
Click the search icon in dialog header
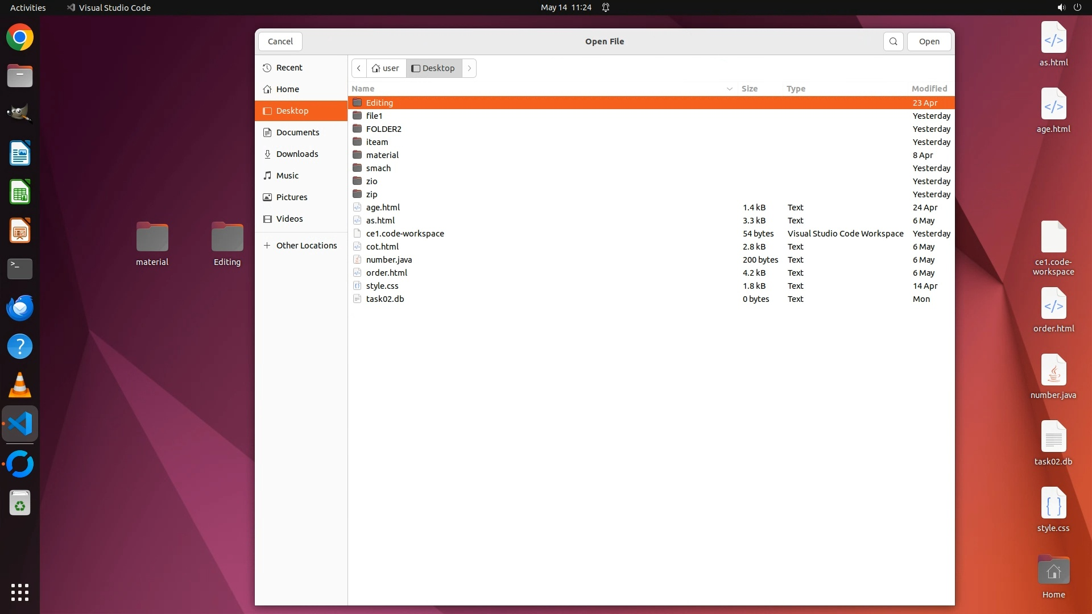[x=893, y=42]
